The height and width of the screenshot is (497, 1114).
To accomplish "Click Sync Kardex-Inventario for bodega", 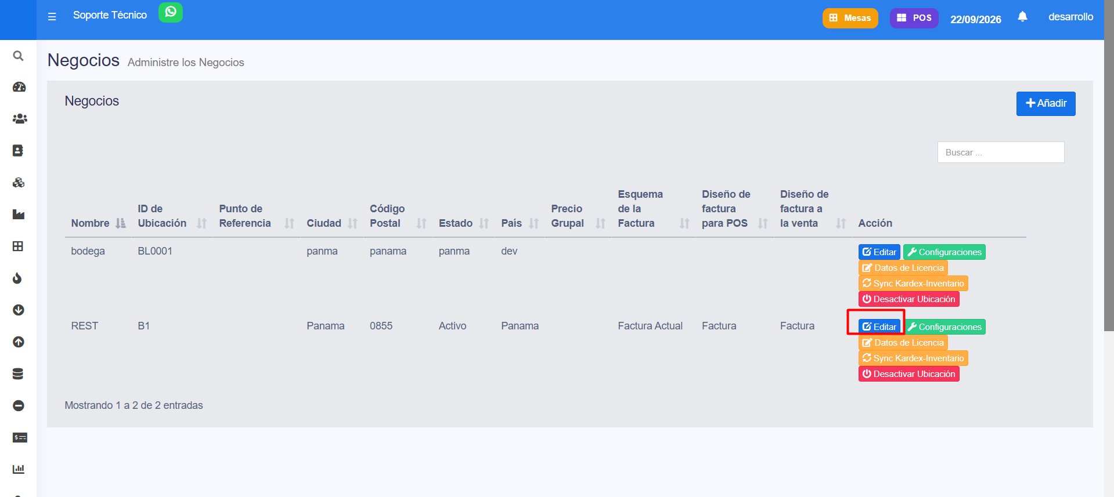I will (x=913, y=283).
